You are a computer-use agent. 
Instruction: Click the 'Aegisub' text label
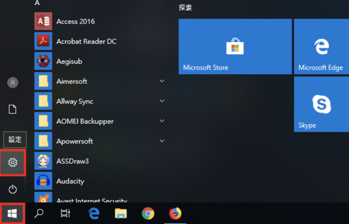pos(69,62)
